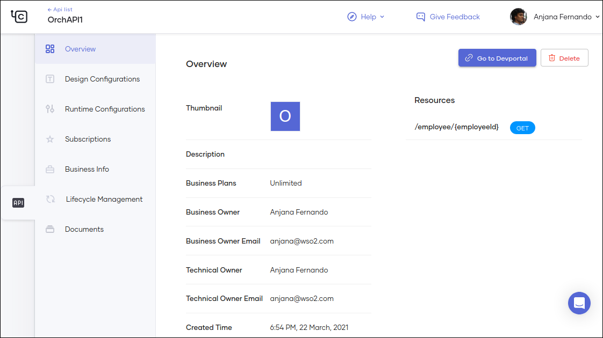
Task: Click the API thumbnail with letter O
Action: pyautogui.click(x=285, y=116)
